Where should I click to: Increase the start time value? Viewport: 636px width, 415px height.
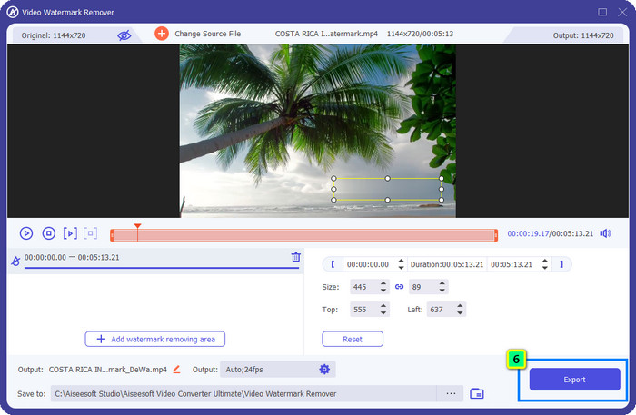click(x=401, y=261)
